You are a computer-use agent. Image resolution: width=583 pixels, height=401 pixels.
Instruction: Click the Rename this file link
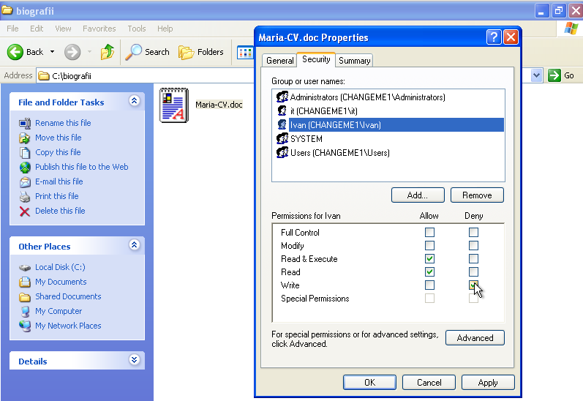63,123
